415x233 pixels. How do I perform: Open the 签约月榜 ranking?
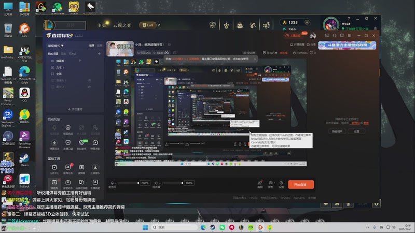coord(271,53)
